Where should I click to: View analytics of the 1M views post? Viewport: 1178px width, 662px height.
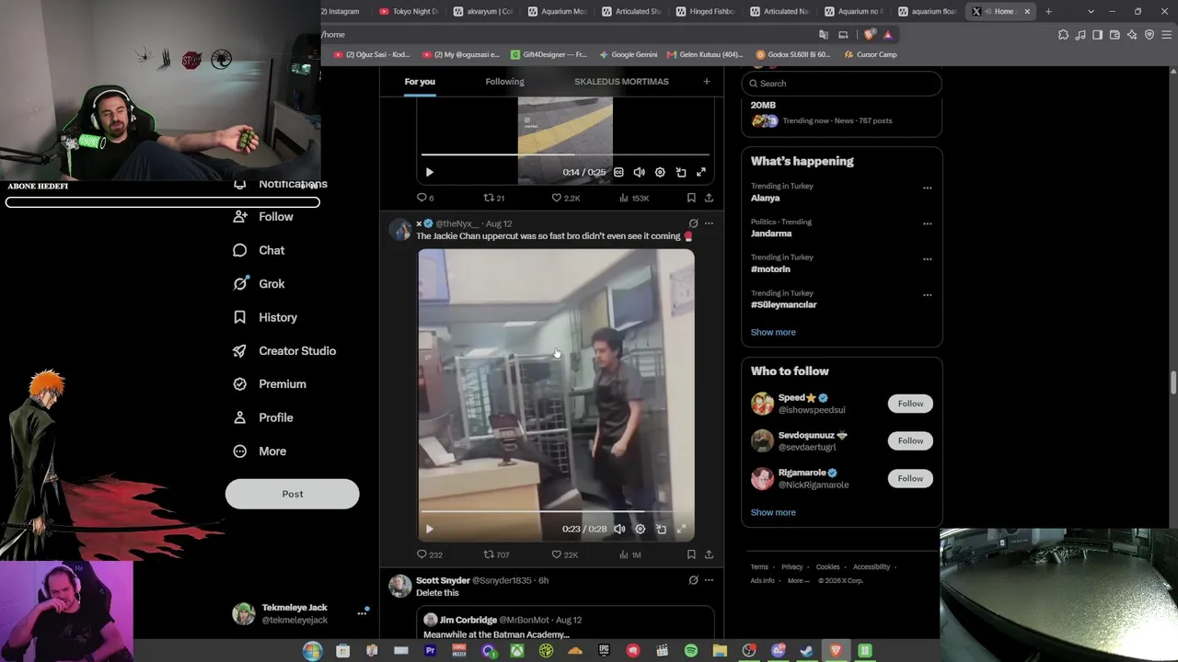[630, 554]
